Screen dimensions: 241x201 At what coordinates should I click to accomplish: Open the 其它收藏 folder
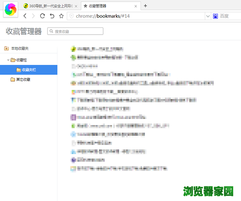point(22,79)
